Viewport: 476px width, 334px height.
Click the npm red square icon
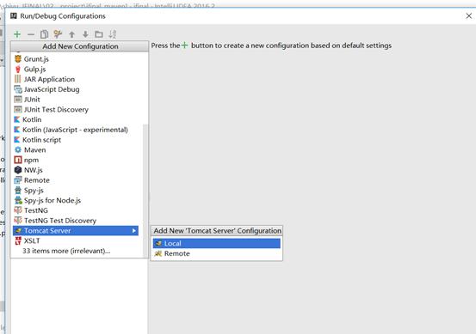[18, 160]
